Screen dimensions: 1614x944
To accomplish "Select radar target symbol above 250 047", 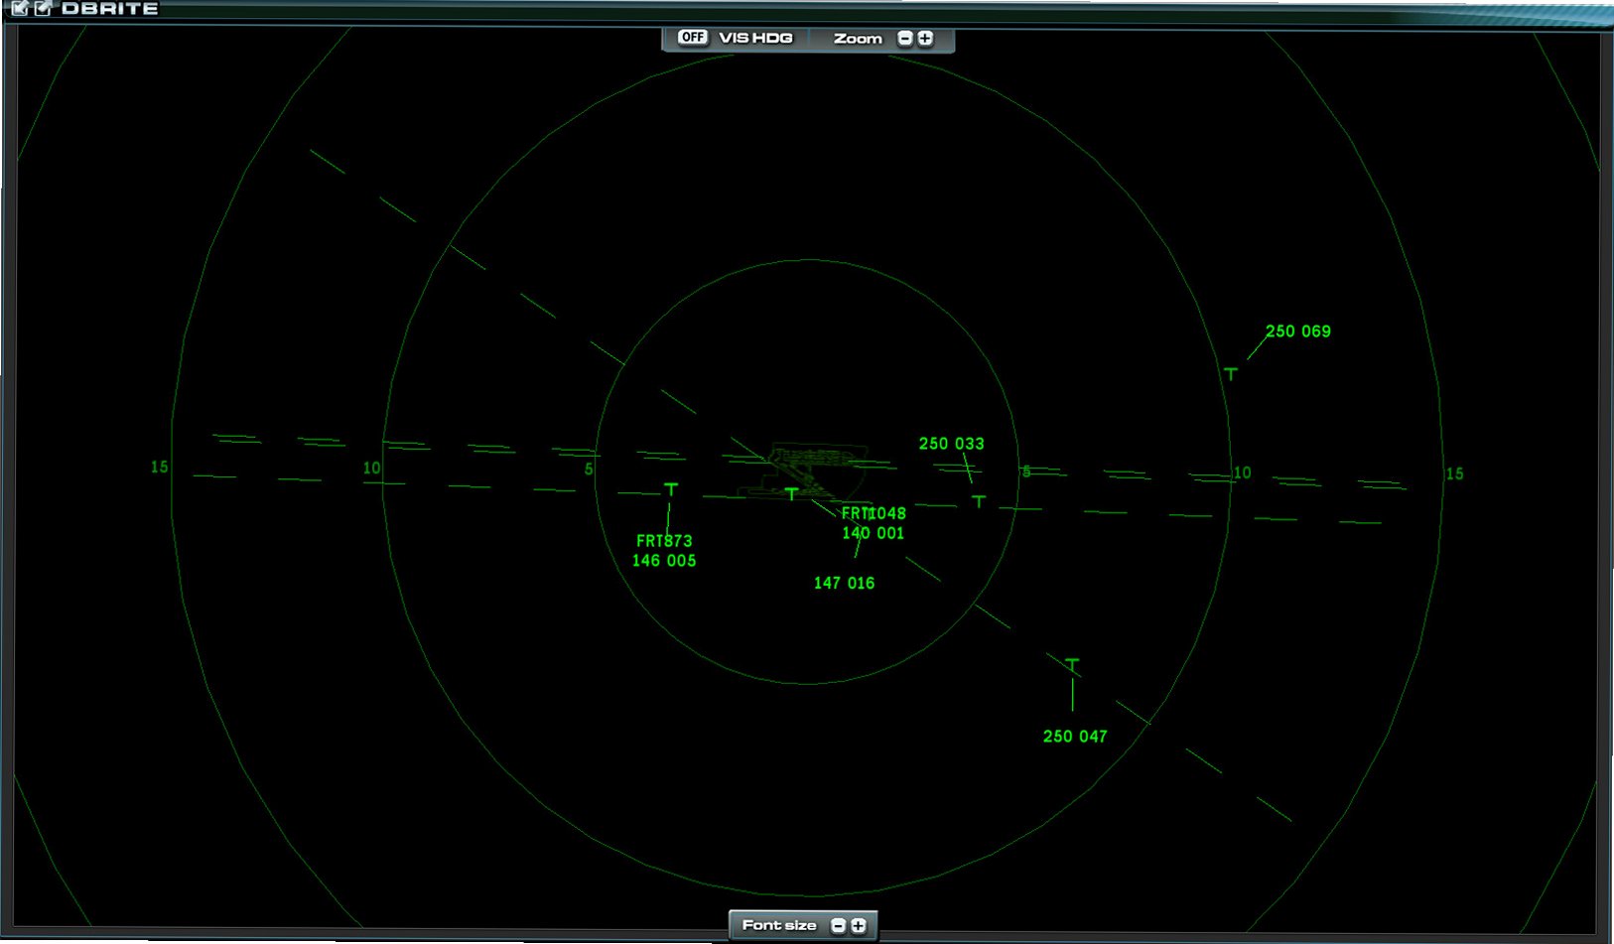I will (x=1072, y=664).
